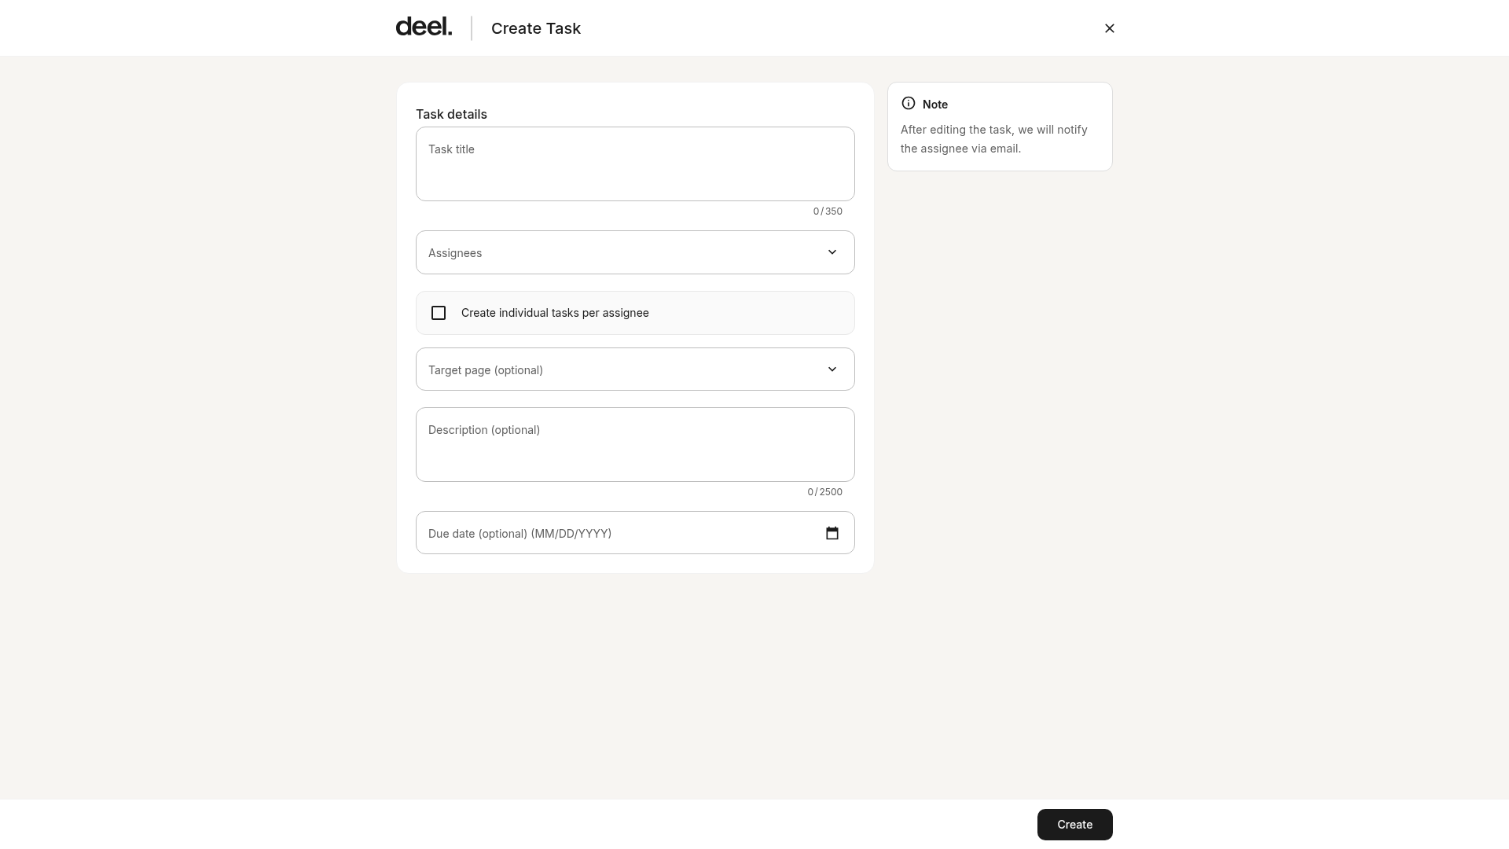Click the 0/350 title character counter
The height and width of the screenshot is (849, 1509).
point(828,211)
